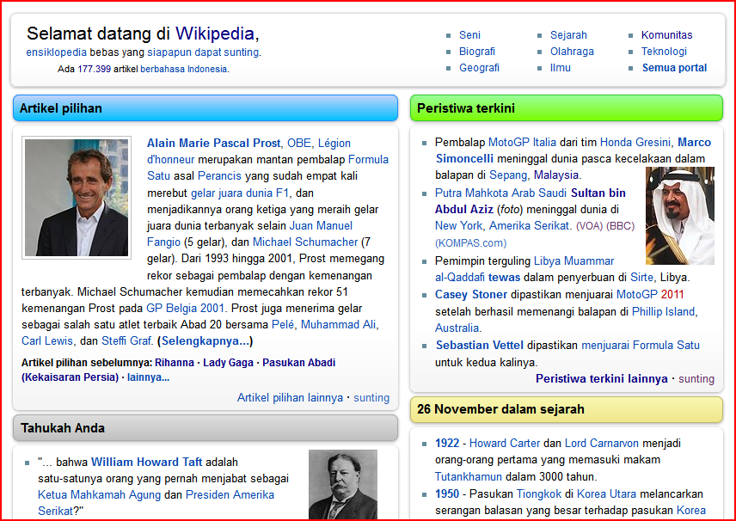Select the Semua portal link

click(674, 68)
